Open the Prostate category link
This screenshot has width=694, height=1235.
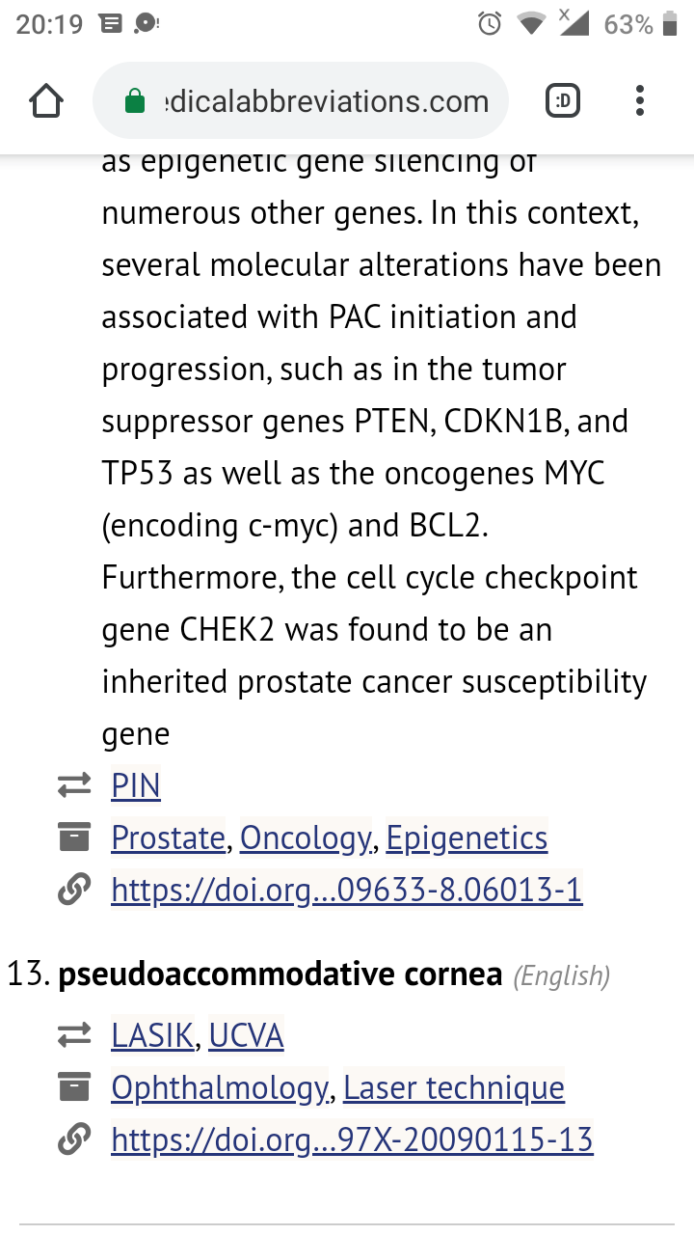pyautogui.click(x=168, y=837)
